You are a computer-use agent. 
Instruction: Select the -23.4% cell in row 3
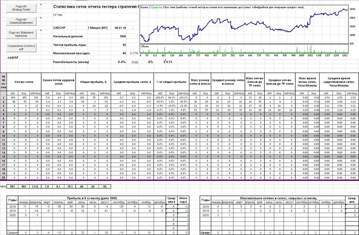[183, 106]
